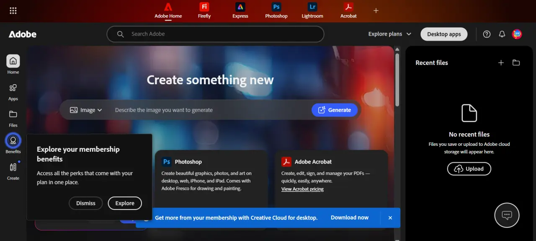Click the 'Create something new' heading
The width and height of the screenshot is (536, 241).
click(210, 80)
